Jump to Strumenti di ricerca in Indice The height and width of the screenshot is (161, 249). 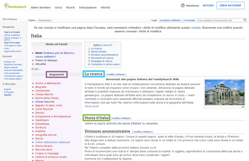[x=102, y=58]
